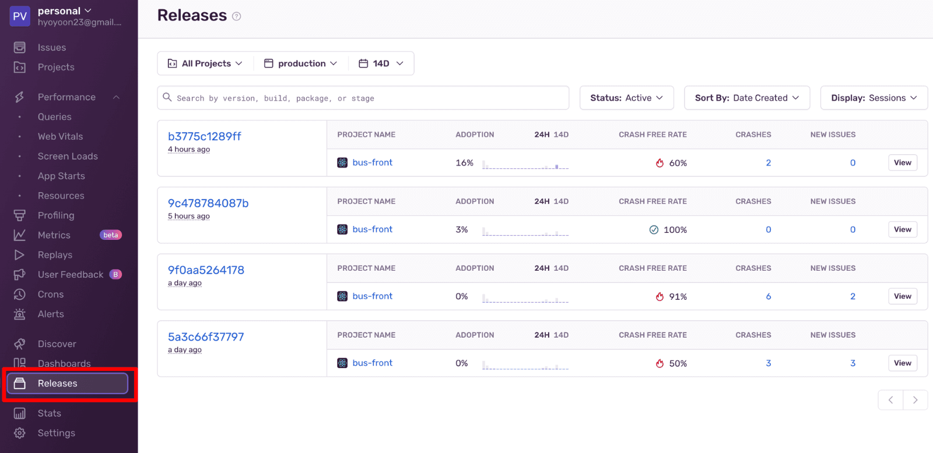Click the Discover telescope icon
The image size is (933, 453).
coord(20,344)
